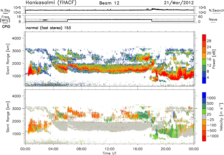Viewport: 224px width, 155px height.
Task: Click the "18" frequency axis tick
Action: point(19,17)
